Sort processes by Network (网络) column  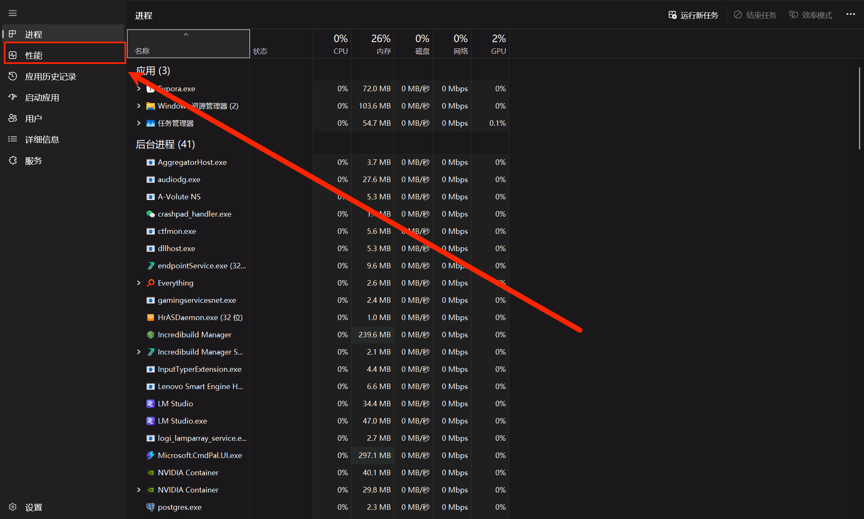point(452,44)
